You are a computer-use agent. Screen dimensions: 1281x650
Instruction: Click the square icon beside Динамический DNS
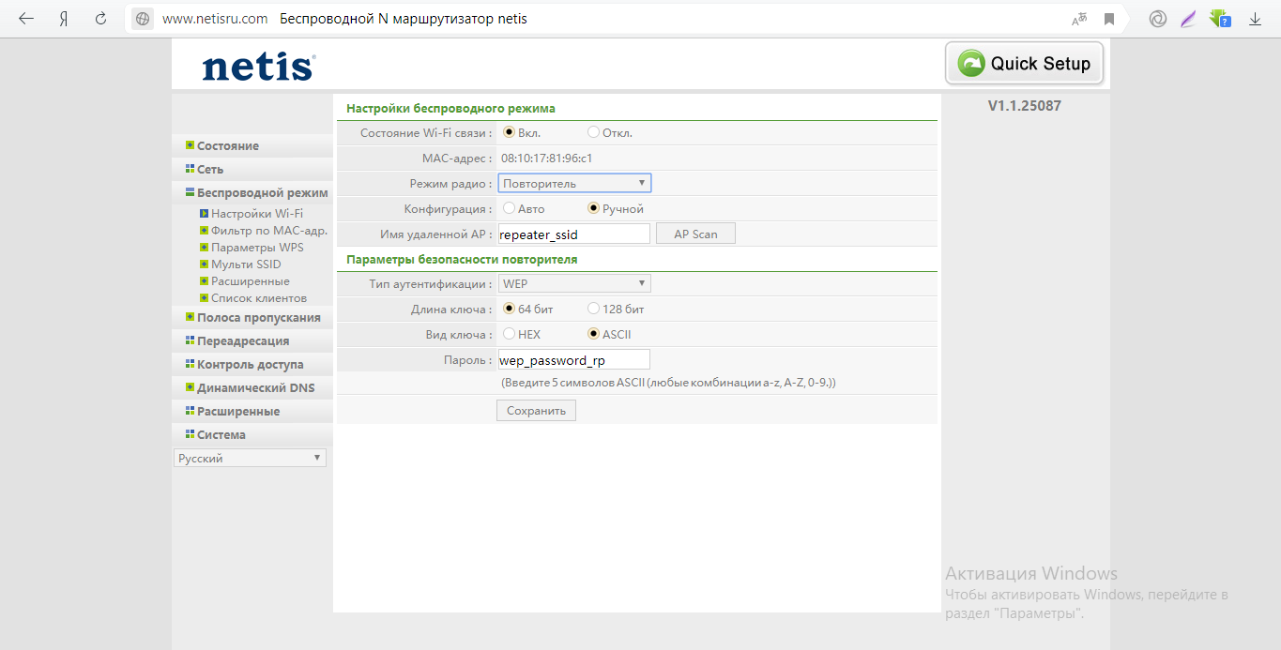(190, 387)
